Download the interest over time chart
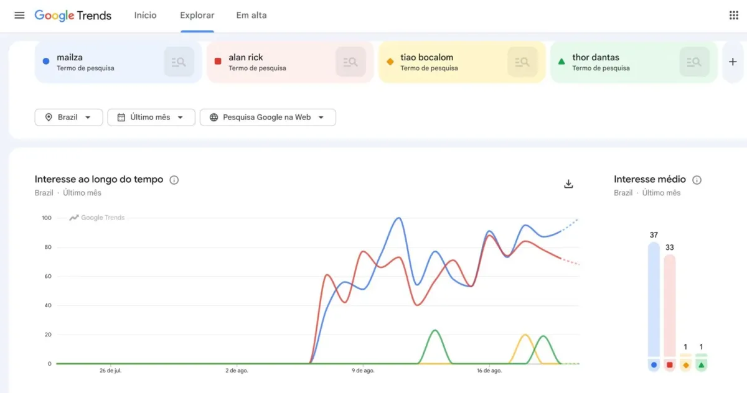Image resolution: width=747 pixels, height=393 pixels. click(568, 183)
